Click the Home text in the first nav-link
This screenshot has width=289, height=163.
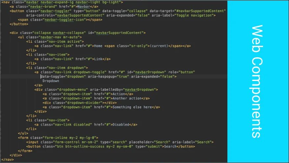(x=98, y=46)
